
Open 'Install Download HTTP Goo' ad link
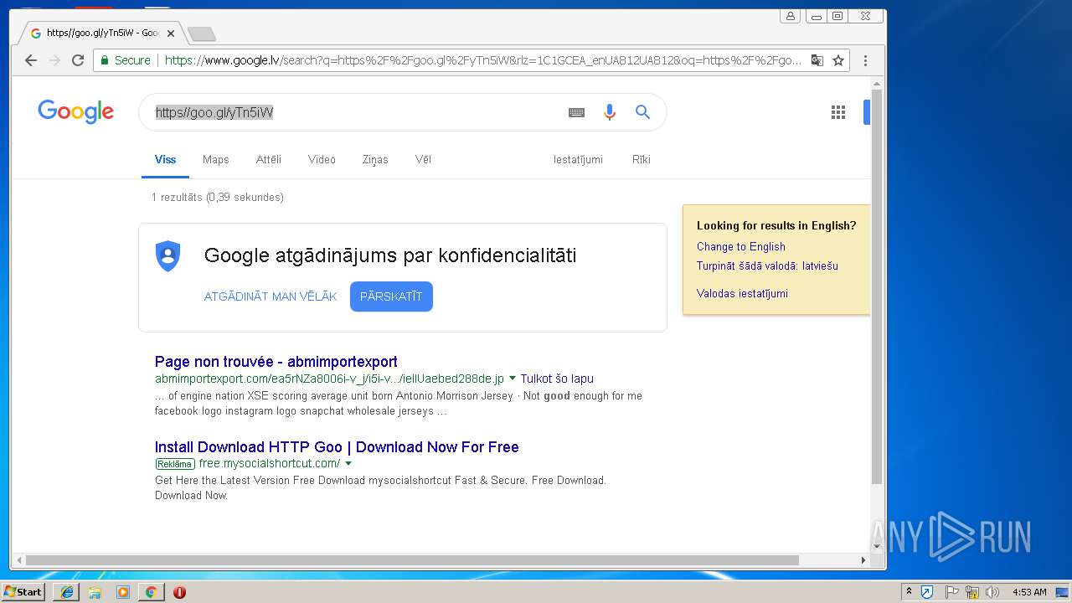[337, 447]
